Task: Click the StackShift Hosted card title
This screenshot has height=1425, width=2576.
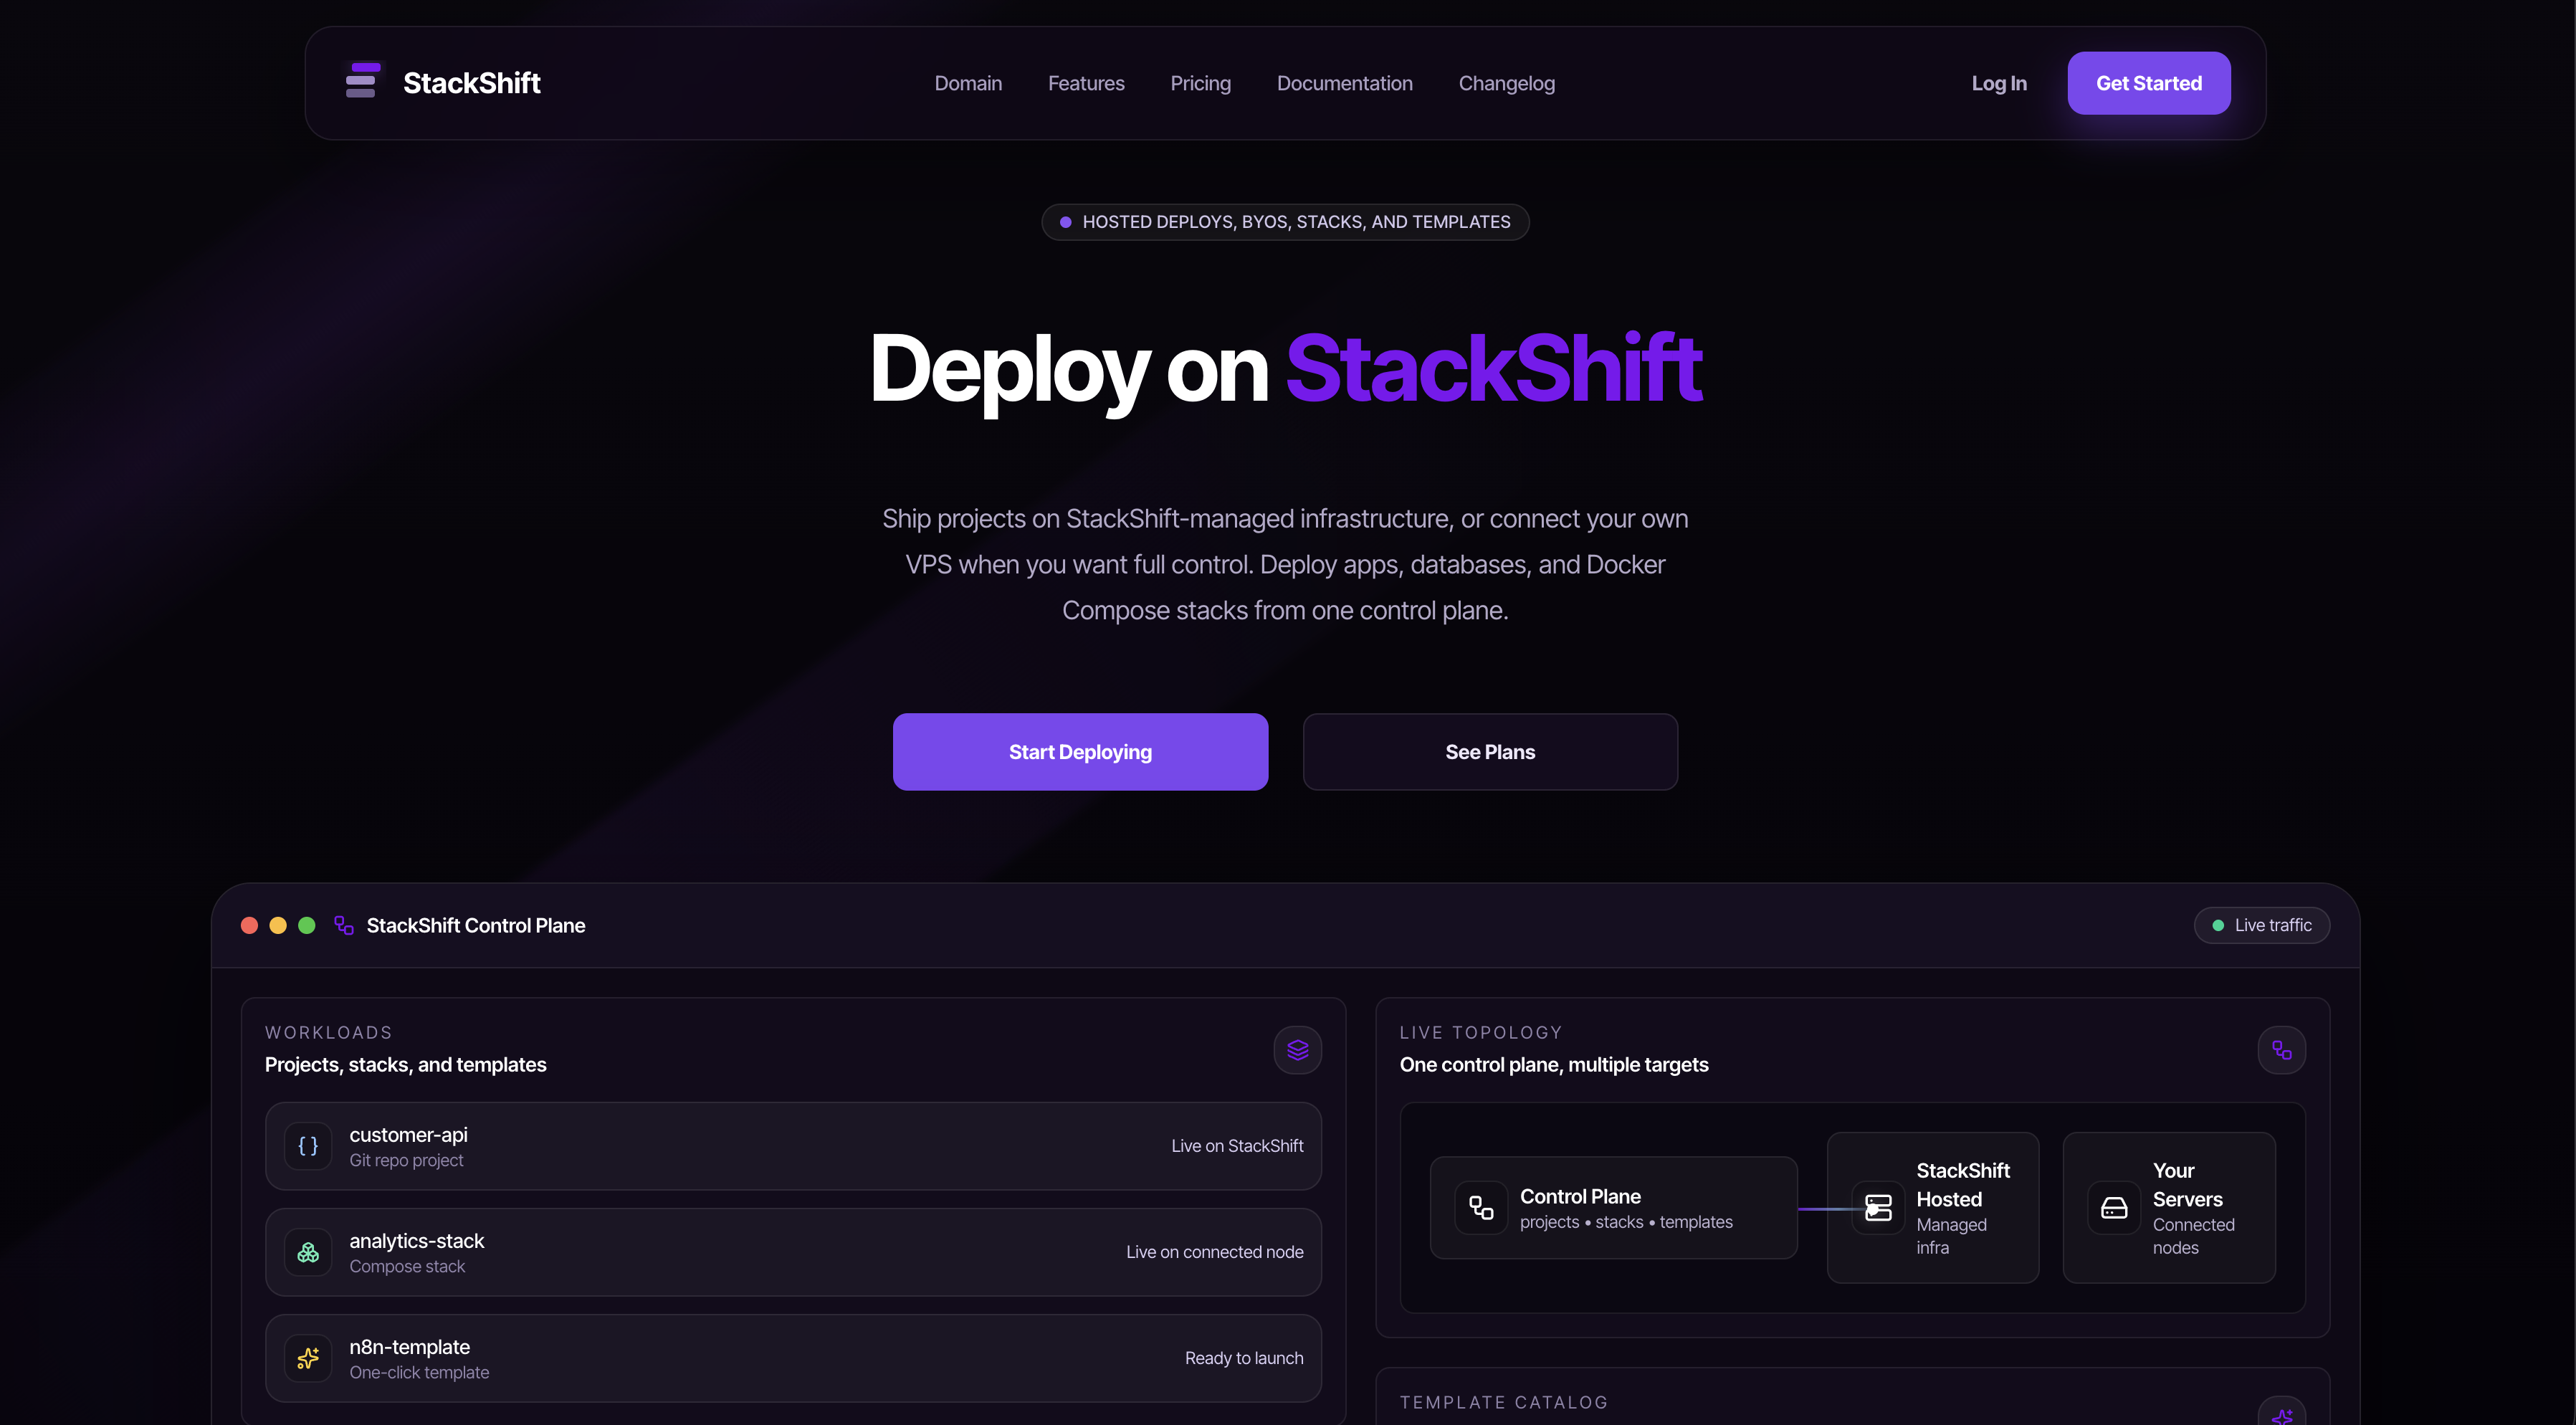Action: point(1962,1184)
